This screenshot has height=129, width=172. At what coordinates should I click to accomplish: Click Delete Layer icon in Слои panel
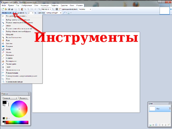point(153,125)
